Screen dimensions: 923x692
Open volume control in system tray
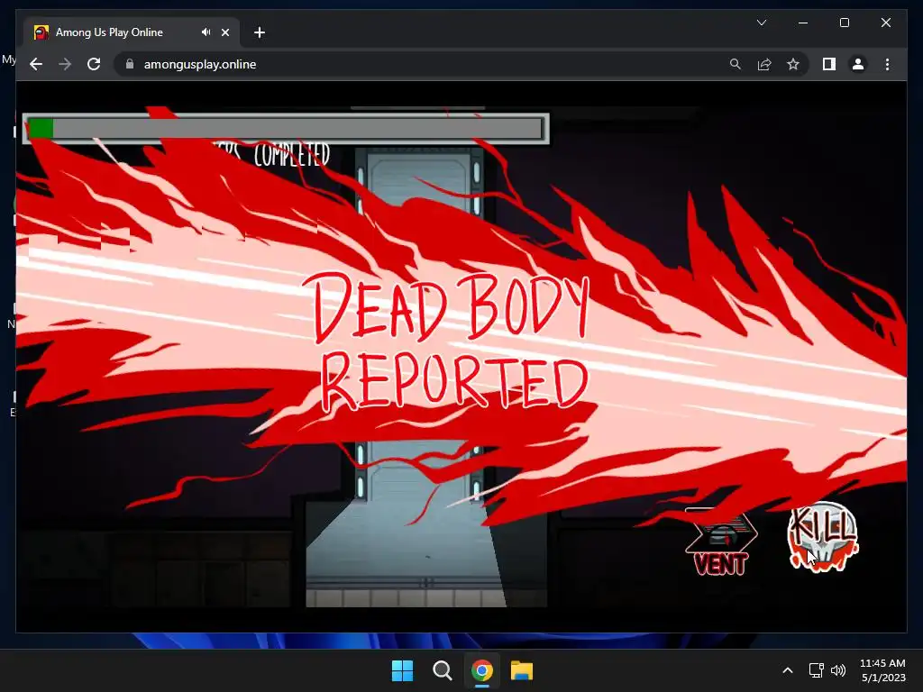point(838,670)
